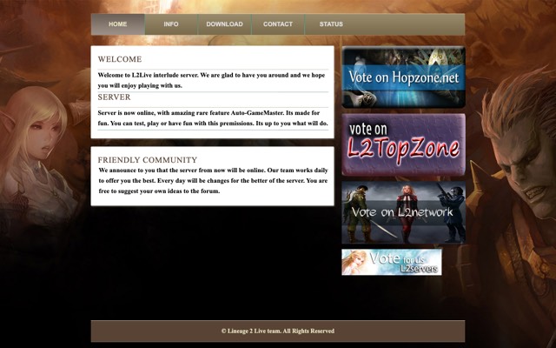The height and width of the screenshot is (348, 556).
Task: Click the Lineage 2 Live team copyright text
Action: [278, 331]
